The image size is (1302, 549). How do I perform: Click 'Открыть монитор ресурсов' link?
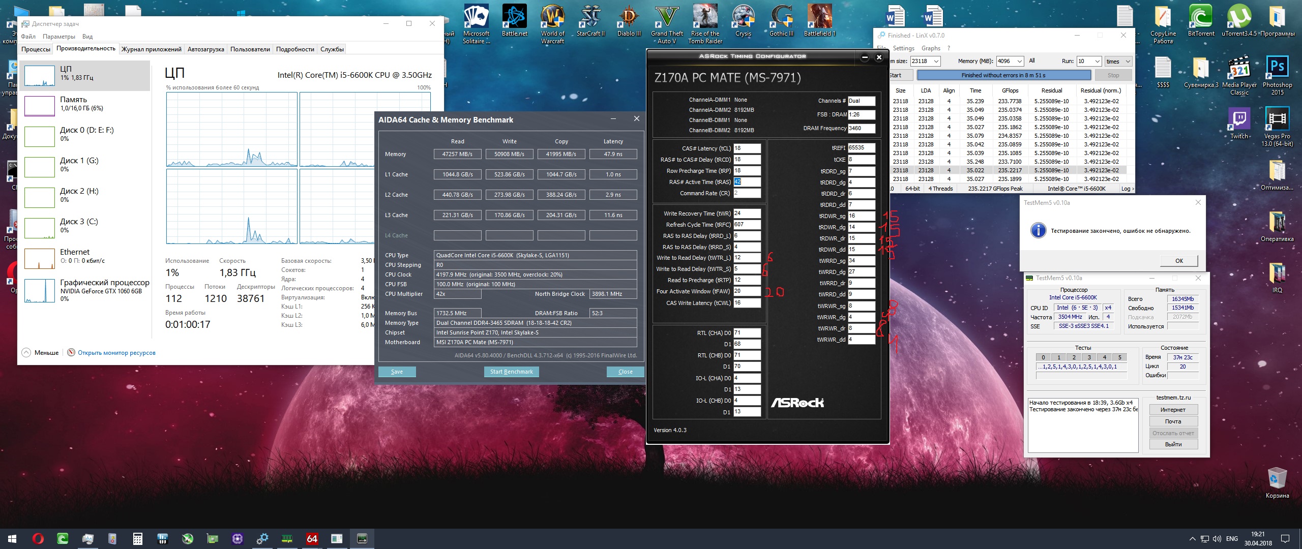tap(116, 353)
